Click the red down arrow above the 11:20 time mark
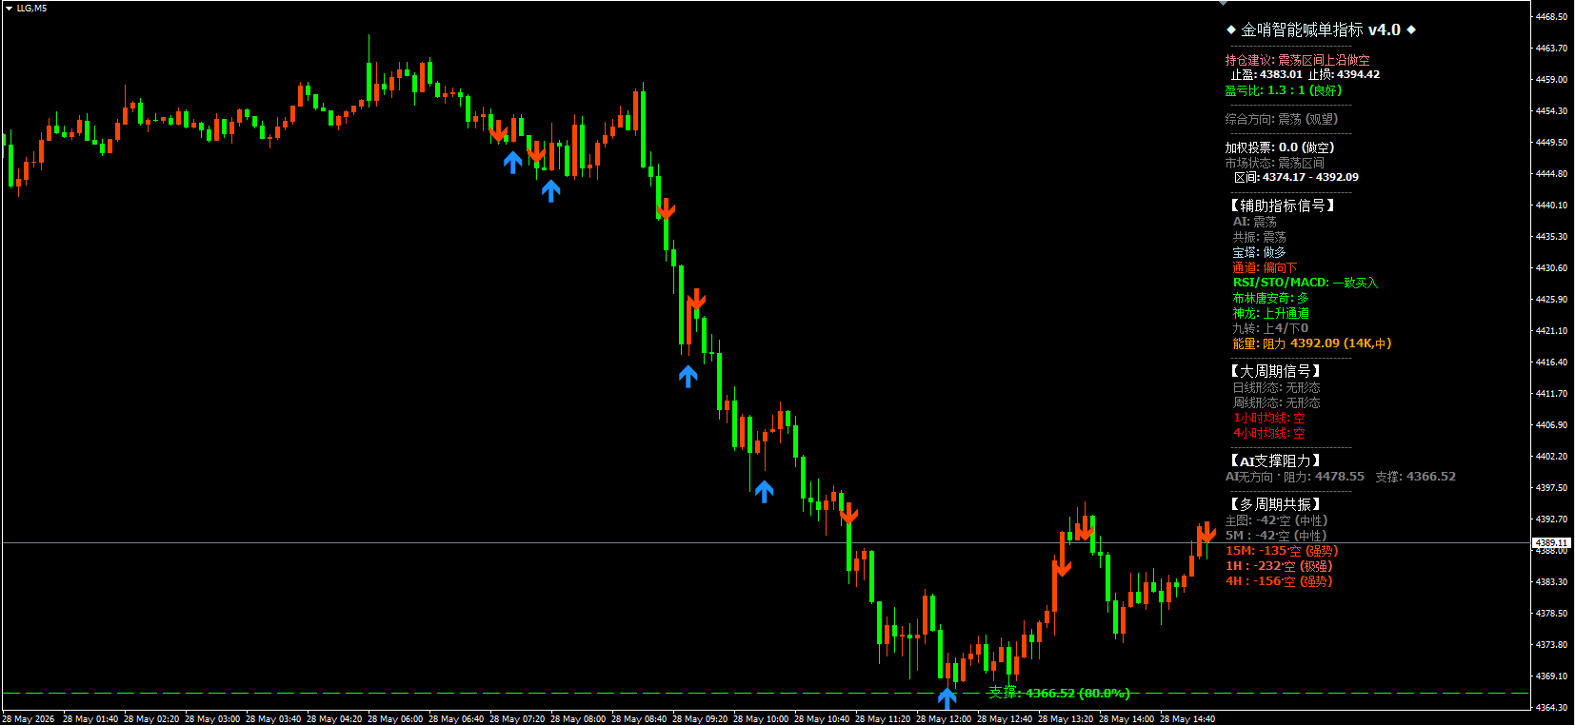1575x725 pixels. click(x=848, y=514)
